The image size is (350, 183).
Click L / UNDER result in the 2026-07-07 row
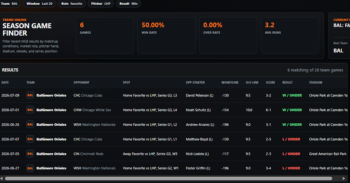(x=291, y=139)
